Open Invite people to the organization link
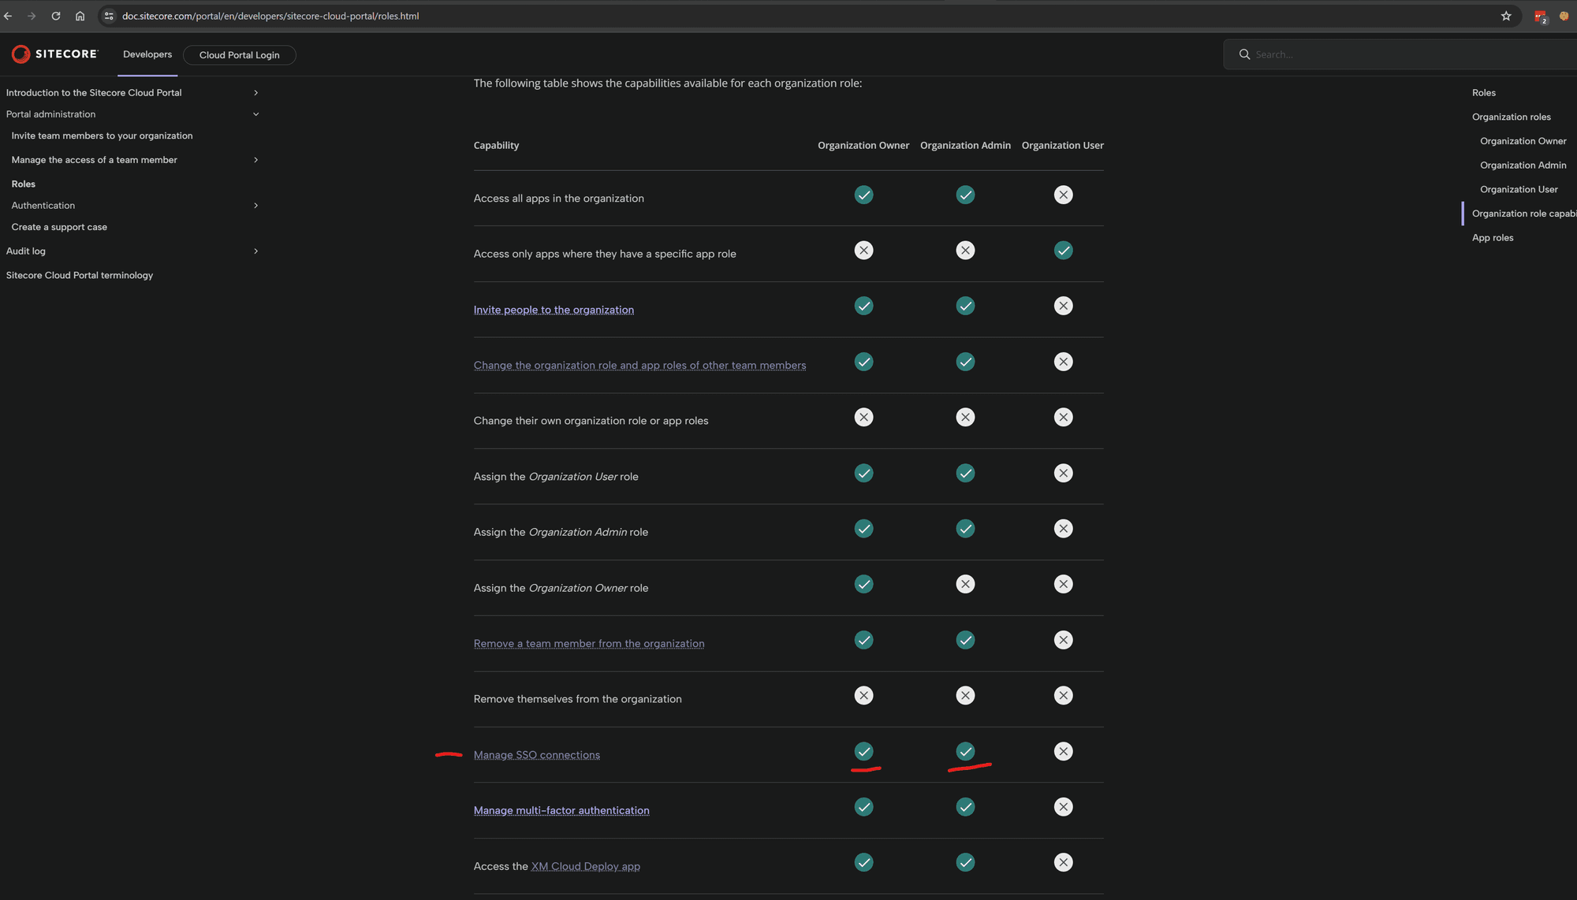Screen dimensions: 1577x900 click(554, 310)
